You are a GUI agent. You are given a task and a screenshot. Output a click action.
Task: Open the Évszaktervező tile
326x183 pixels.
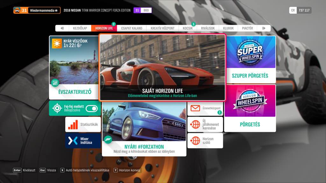pyautogui.click(x=74, y=68)
